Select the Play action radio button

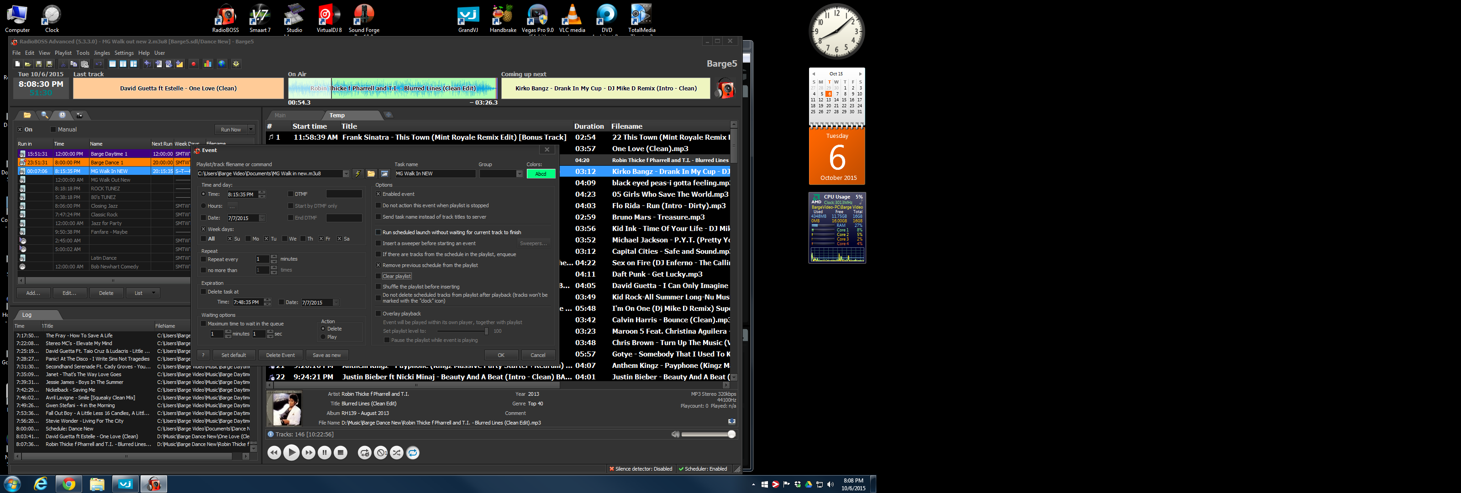coord(323,337)
